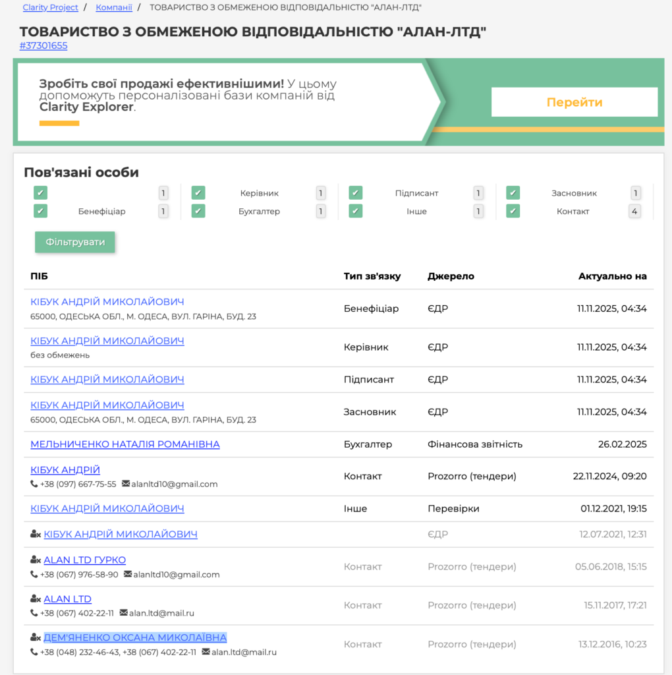
Task: Click inactive-user icon beside ДЕМ'ЯНЕНКО ОКСАНА МИКОЛАЇВНА
Action: click(36, 638)
